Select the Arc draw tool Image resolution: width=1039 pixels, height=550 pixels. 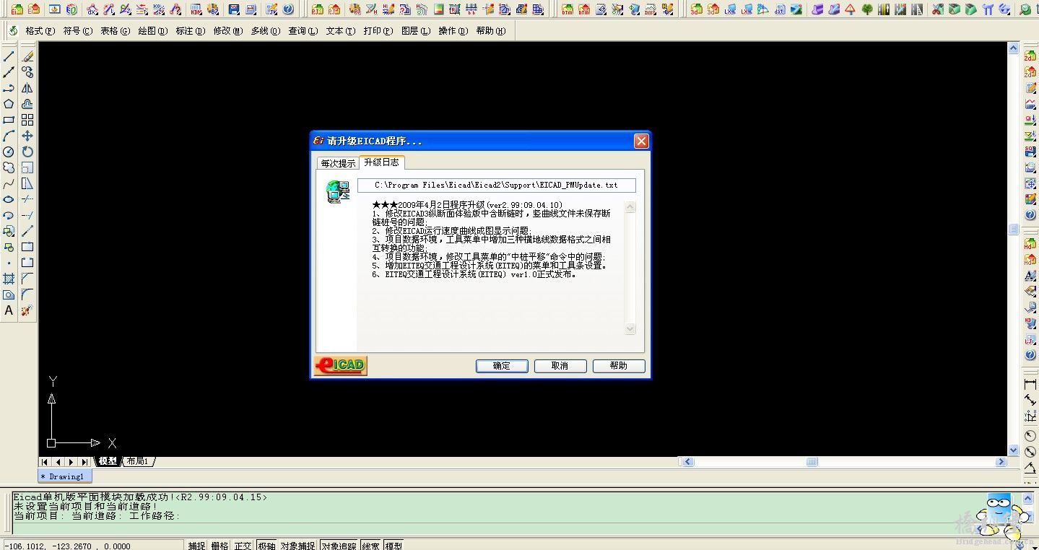[9, 136]
